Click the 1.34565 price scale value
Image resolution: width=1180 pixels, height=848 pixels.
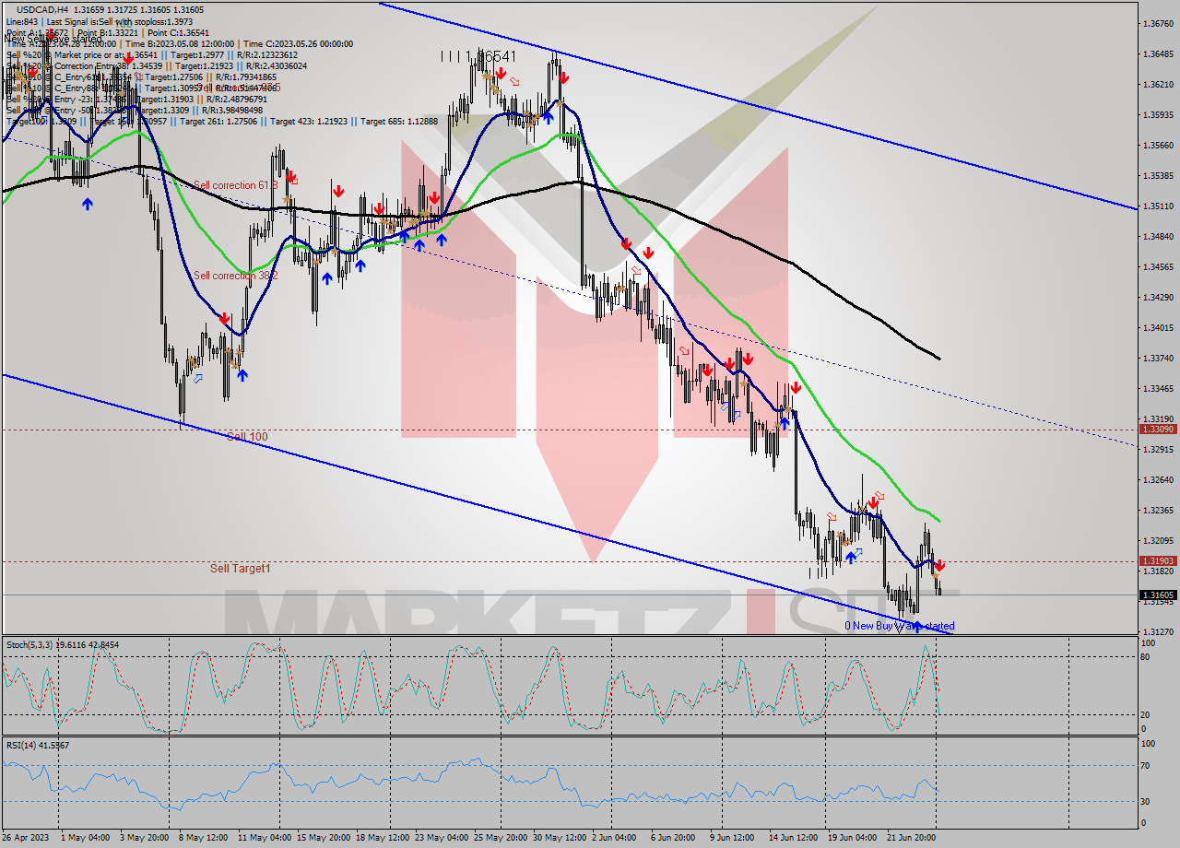1159,266
